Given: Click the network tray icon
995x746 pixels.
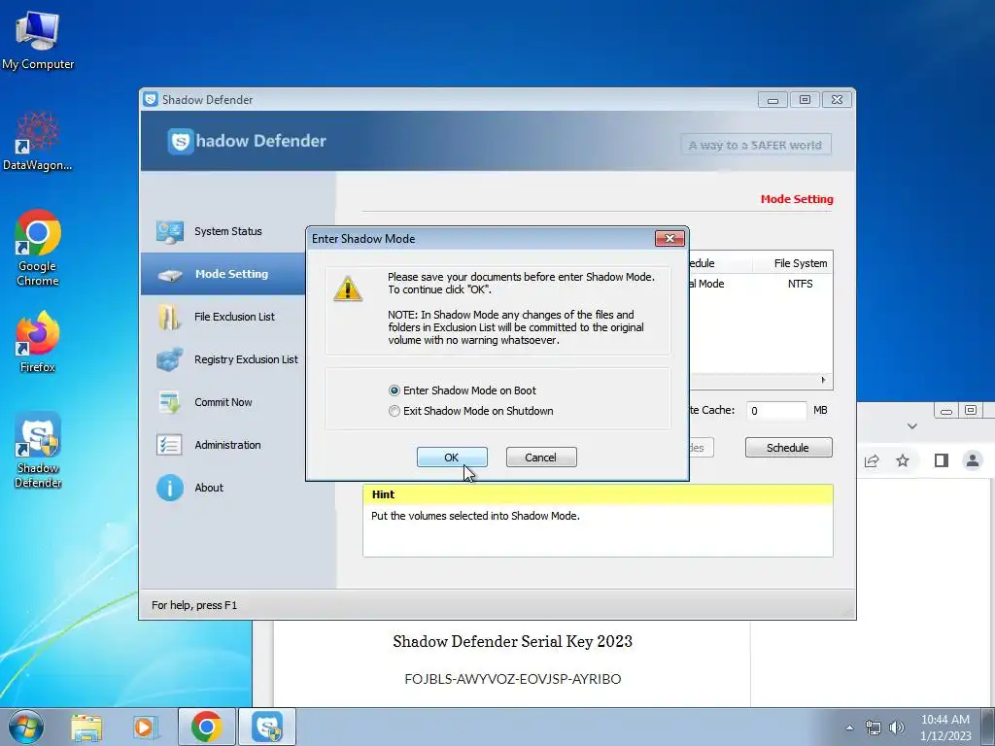Looking at the screenshot, I should (x=874, y=728).
